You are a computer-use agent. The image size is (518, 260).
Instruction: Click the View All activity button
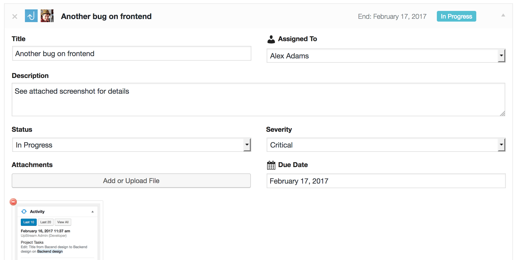63,222
